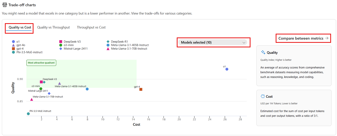This screenshot has height=136, width=337.
Task: Click the Models selected dropdown chevron
Action: [244, 43]
